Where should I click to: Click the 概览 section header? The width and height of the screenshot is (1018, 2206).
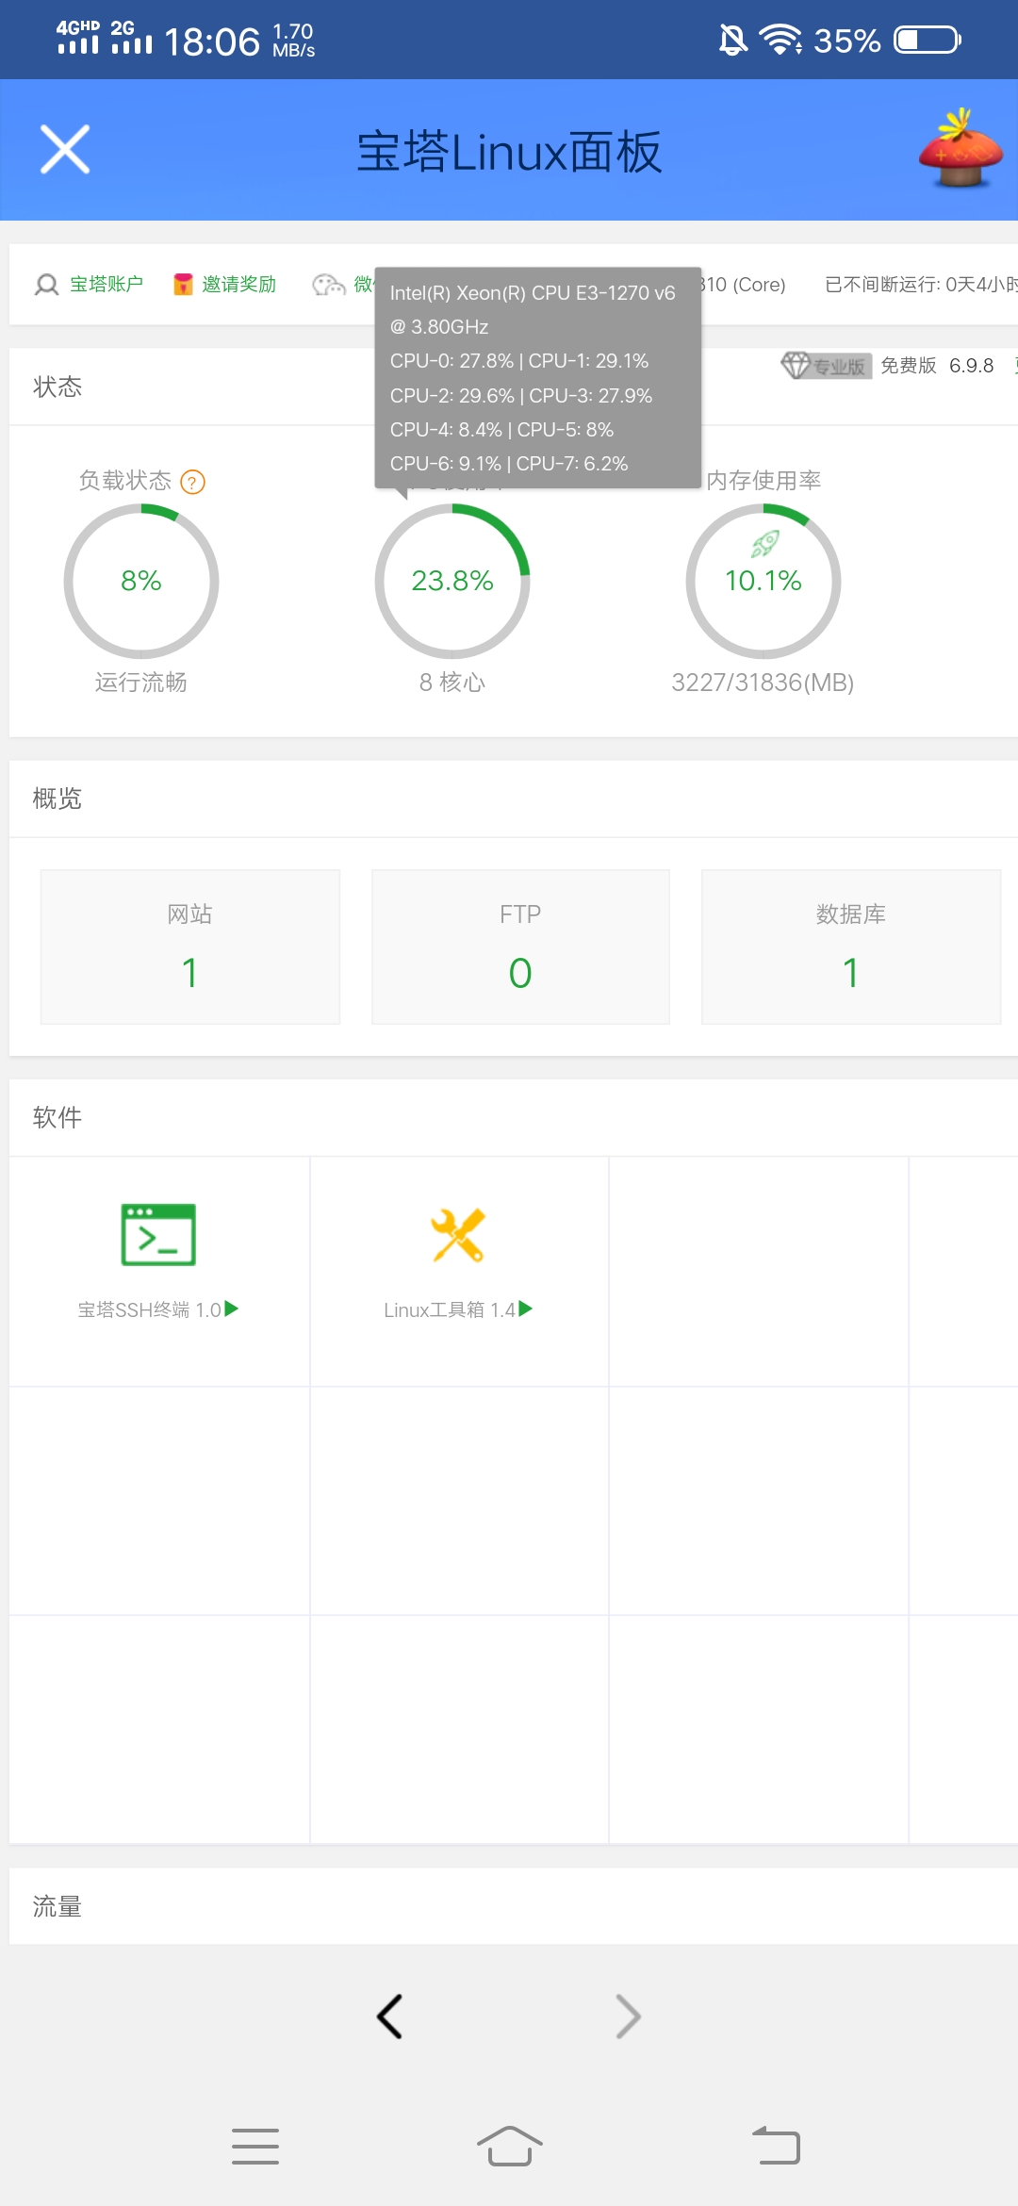(x=57, y=798)
